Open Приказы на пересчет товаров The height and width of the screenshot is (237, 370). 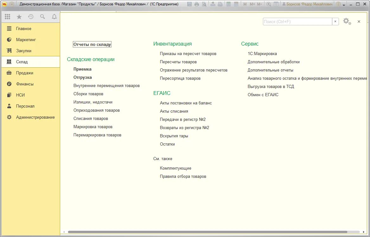[188, 53]
